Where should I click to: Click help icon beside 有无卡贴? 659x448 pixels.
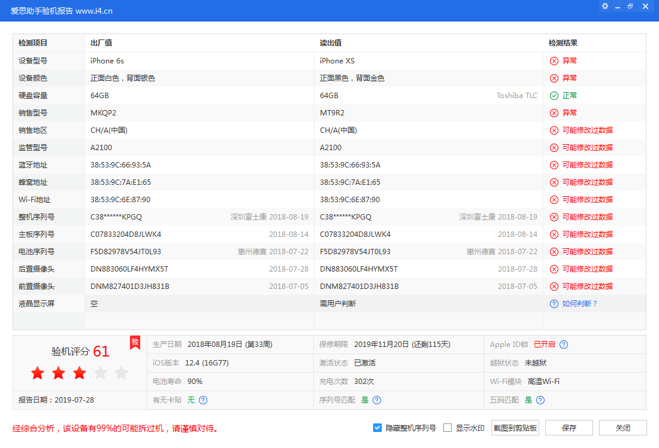(x=203, y=400)
